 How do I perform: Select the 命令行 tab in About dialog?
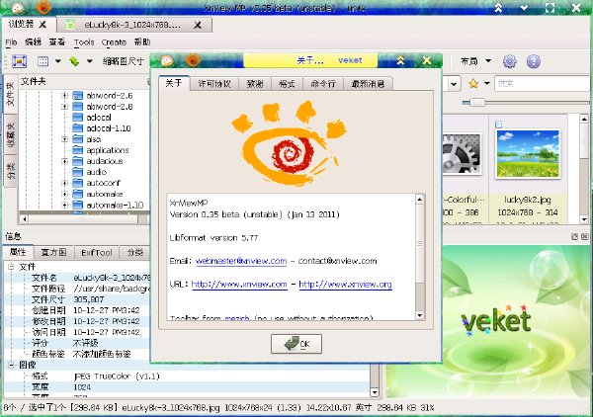(323, 84)
